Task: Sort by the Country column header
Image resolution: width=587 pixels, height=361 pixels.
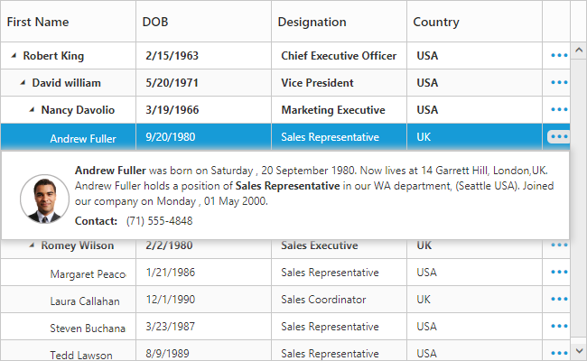Action: click(436, 22)
